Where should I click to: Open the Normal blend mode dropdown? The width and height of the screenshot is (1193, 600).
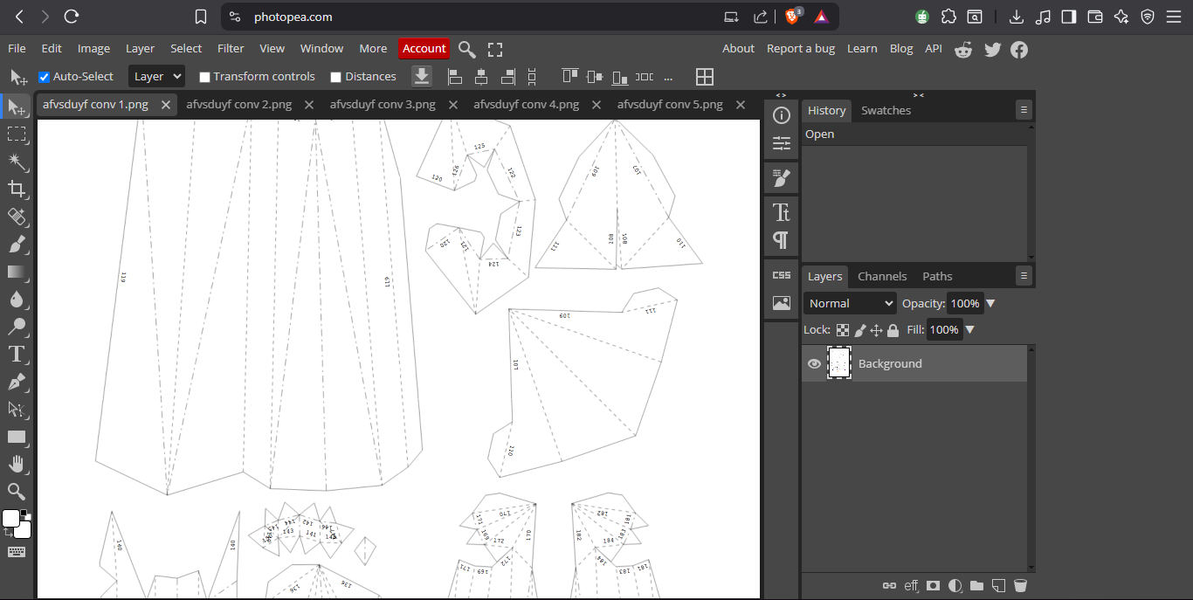(850, 303)
